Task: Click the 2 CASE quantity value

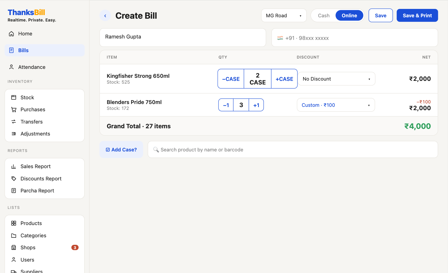Action: point(258,79)
